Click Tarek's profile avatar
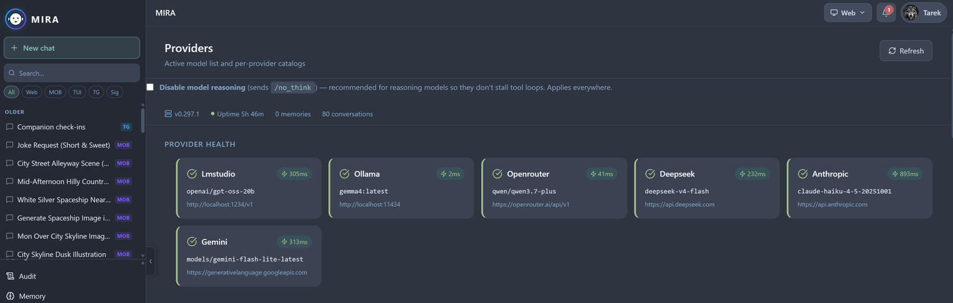Image resolution: width=953 pixels, height=303 pixels. click(911, 12)
